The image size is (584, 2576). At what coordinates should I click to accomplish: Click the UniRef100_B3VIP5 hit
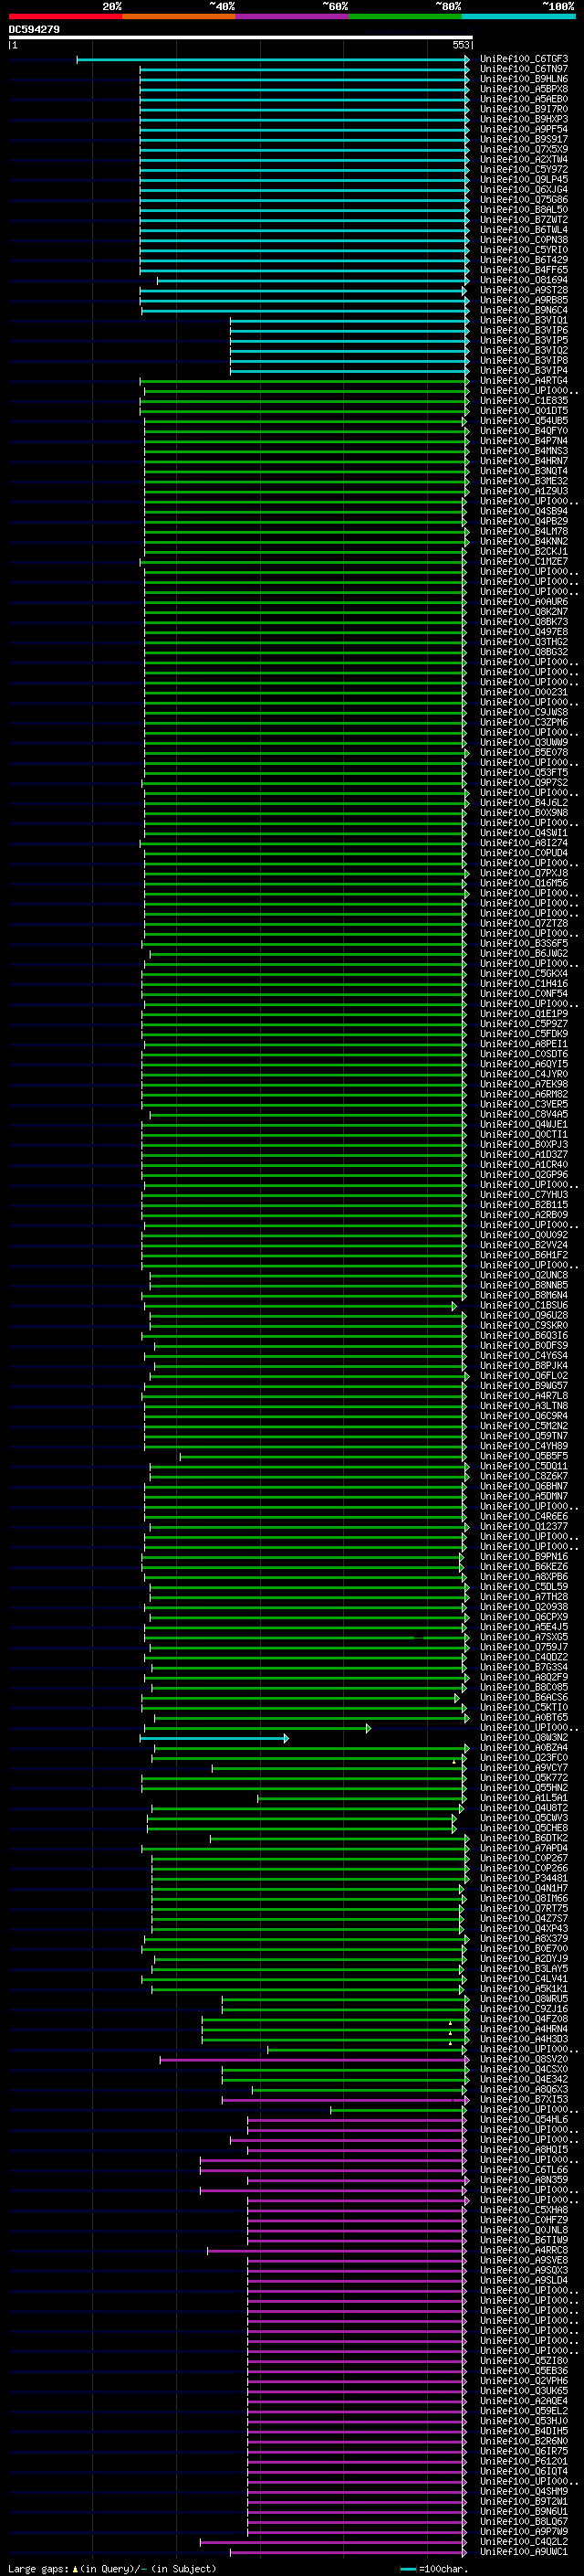(x=523, y=340)
